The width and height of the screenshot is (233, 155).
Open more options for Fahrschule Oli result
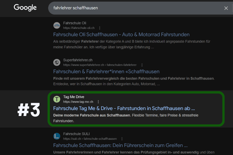[100, 28]
